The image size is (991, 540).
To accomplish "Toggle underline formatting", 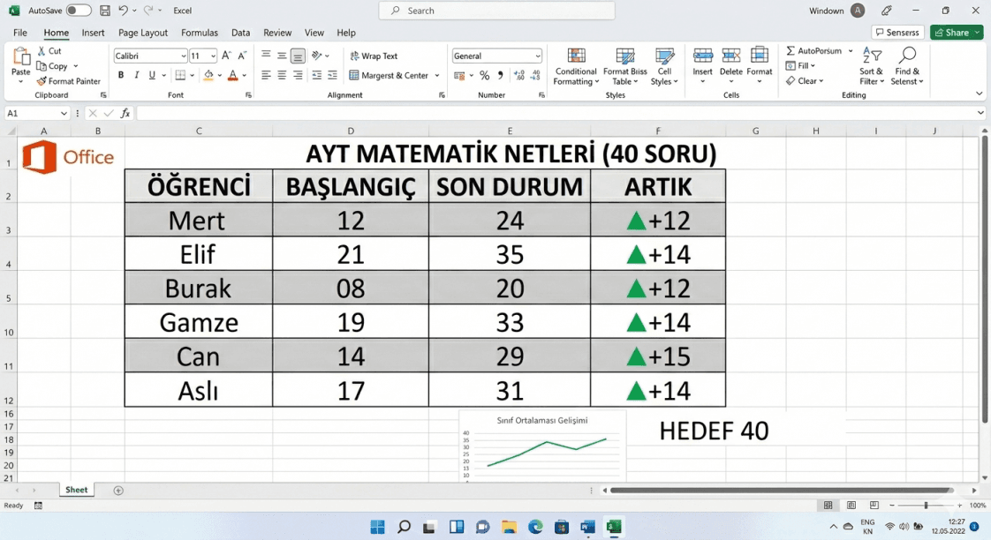I will tap(152, 75).
